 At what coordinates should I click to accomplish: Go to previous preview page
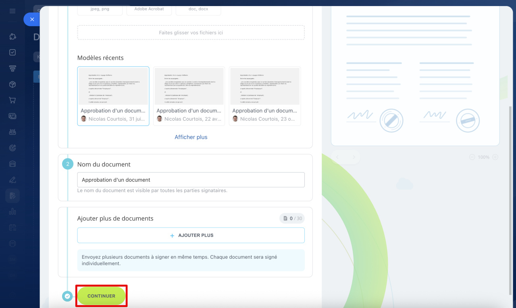pyautogui.click(x=338, y=157)
